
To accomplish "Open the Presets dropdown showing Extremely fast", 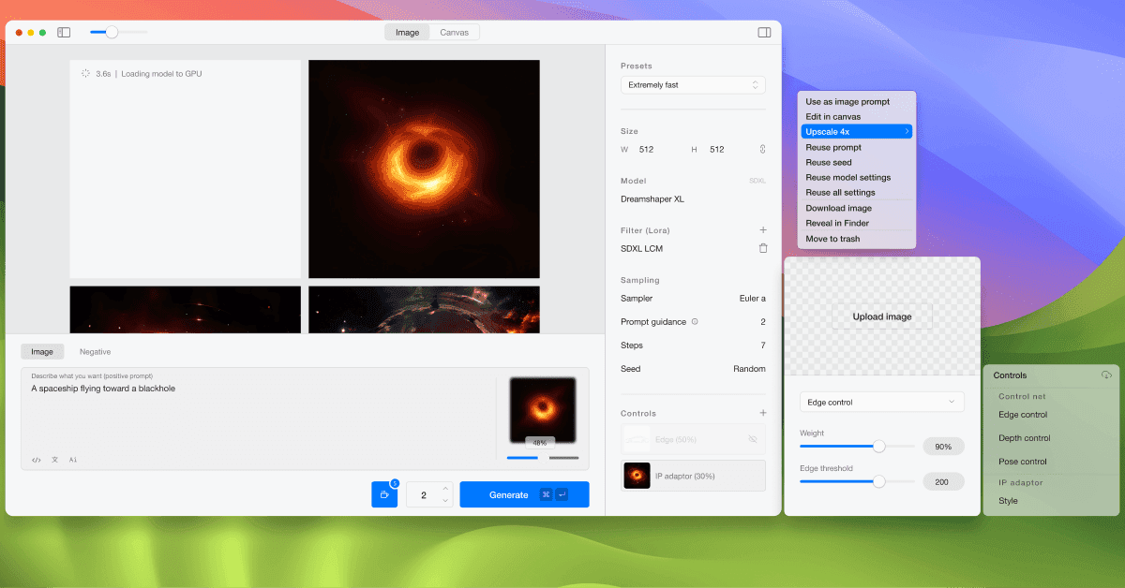I will (693, 85).
